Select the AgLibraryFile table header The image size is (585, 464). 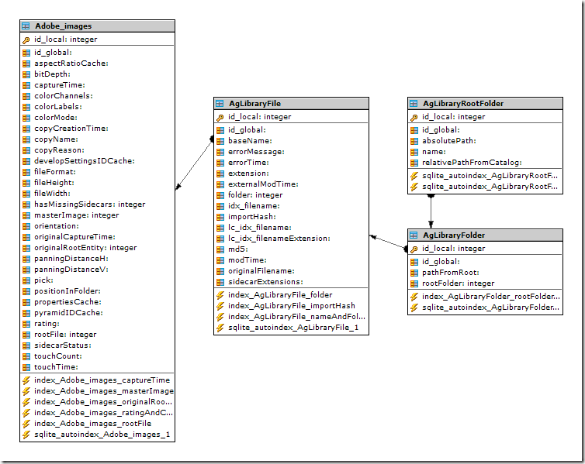[x=292, y=104]
